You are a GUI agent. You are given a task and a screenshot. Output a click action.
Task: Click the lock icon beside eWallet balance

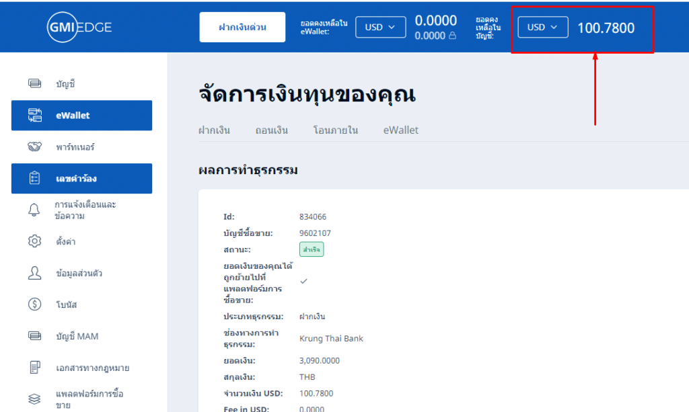[x=452, y=36]
